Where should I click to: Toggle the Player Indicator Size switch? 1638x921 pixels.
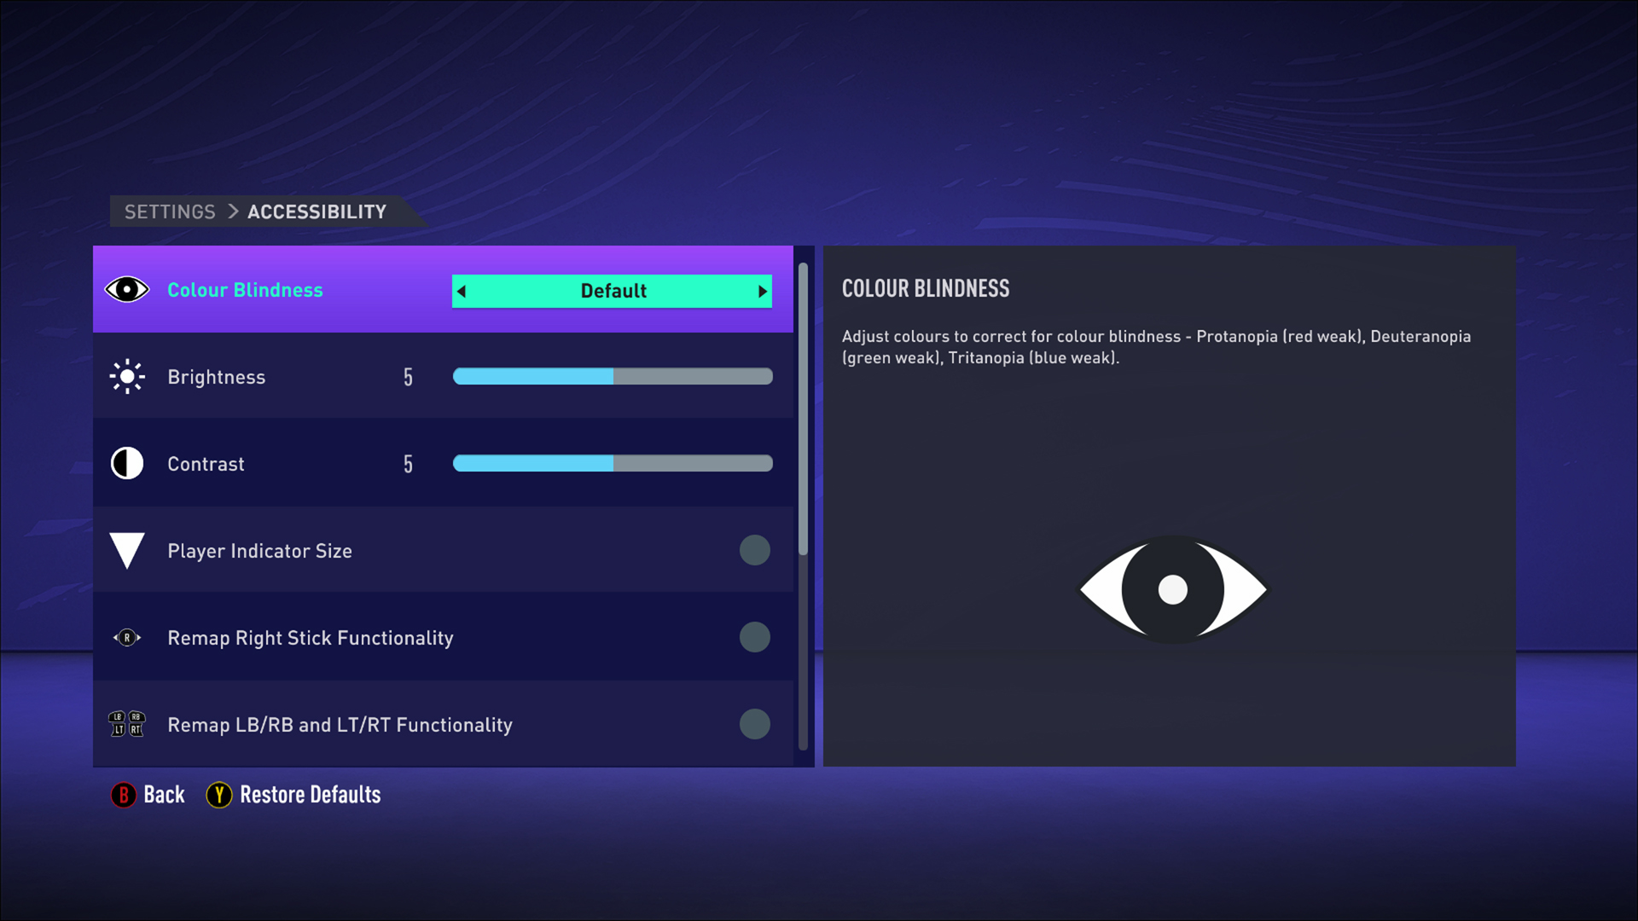point(755,550)
